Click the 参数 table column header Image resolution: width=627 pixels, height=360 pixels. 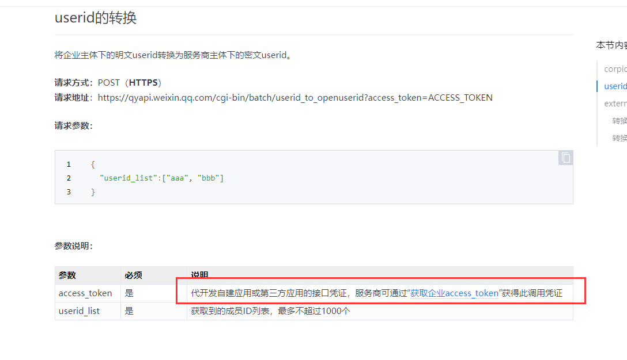67,275
